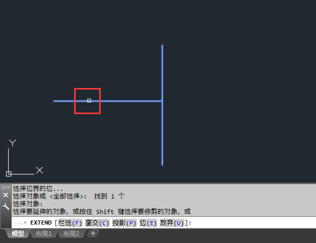
Task: Click the horizontal line at the pickbox
Action: coord(89,100)
